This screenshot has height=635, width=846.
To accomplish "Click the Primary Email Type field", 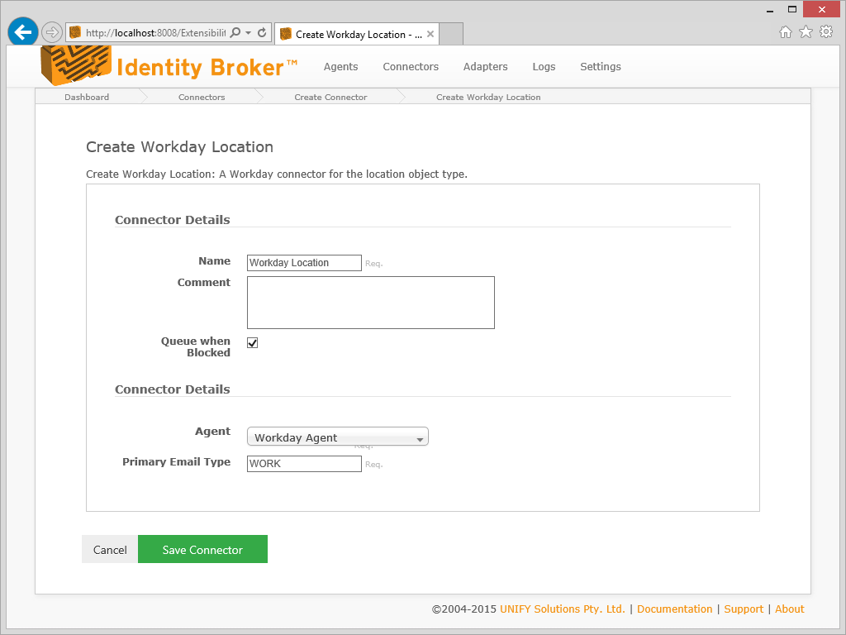I will pos(304,464).
